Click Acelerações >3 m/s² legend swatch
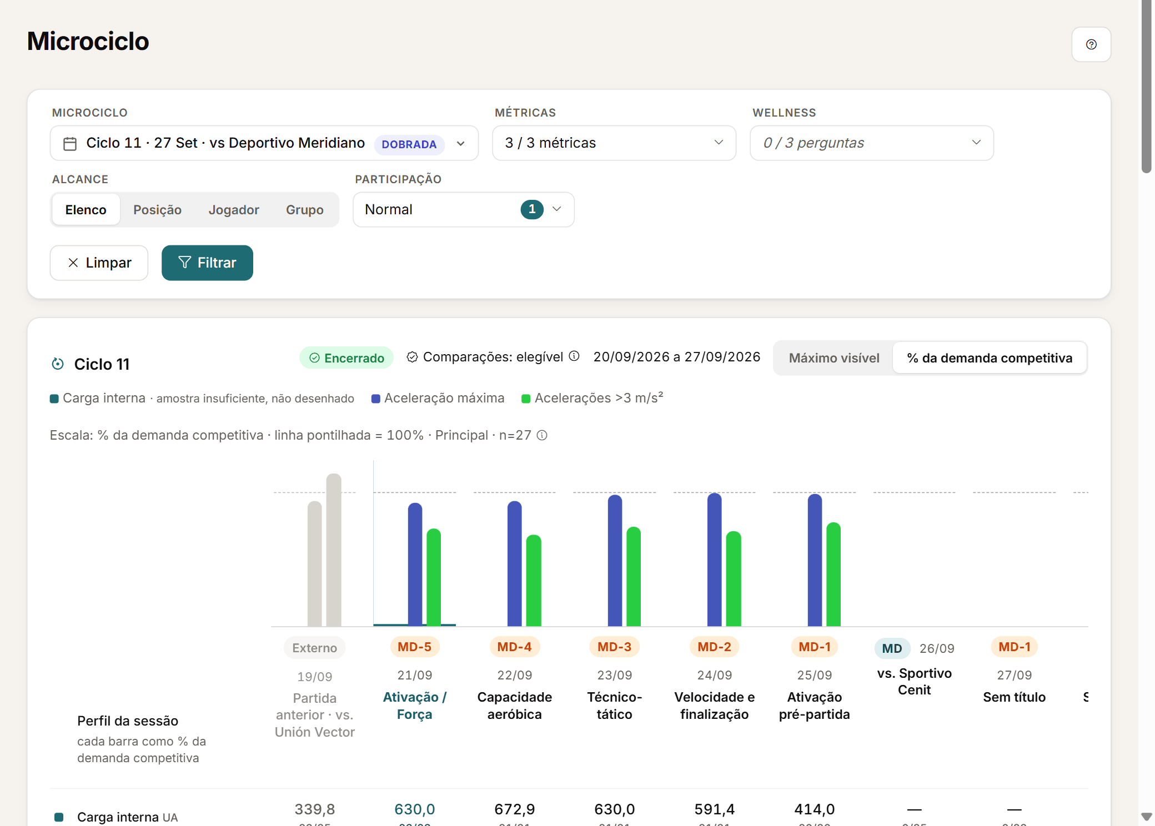 click(x=526, y=399)
